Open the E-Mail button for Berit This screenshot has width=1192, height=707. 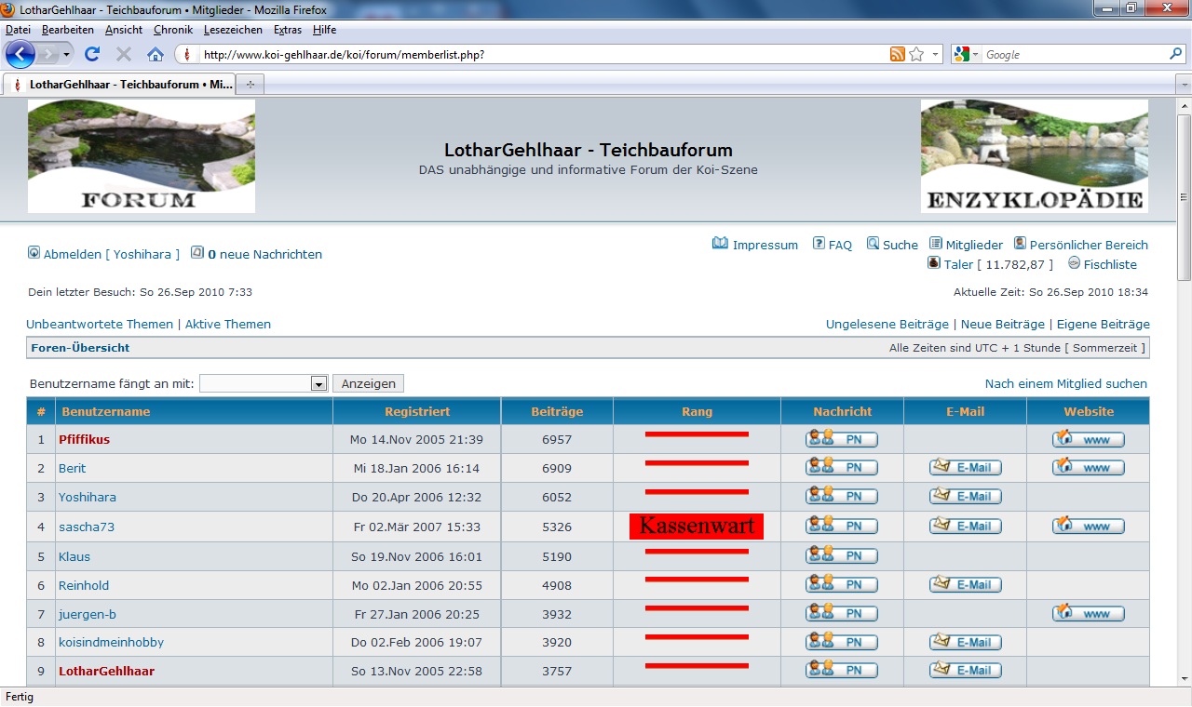tap(965, 468)
